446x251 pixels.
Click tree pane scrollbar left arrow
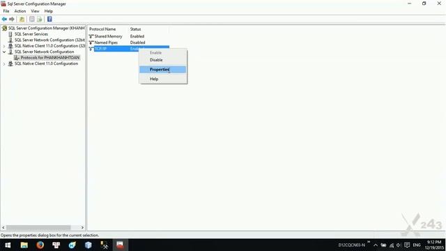tap(3, 227)
